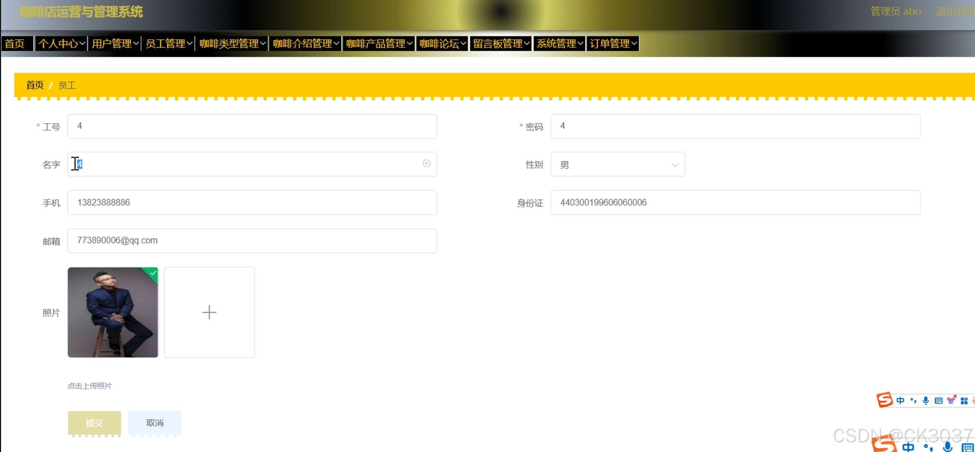Clear the 名字 field with the circle-x icon
Screen dimensions: 975x452
pyautogui.click(x=426, y=163)
